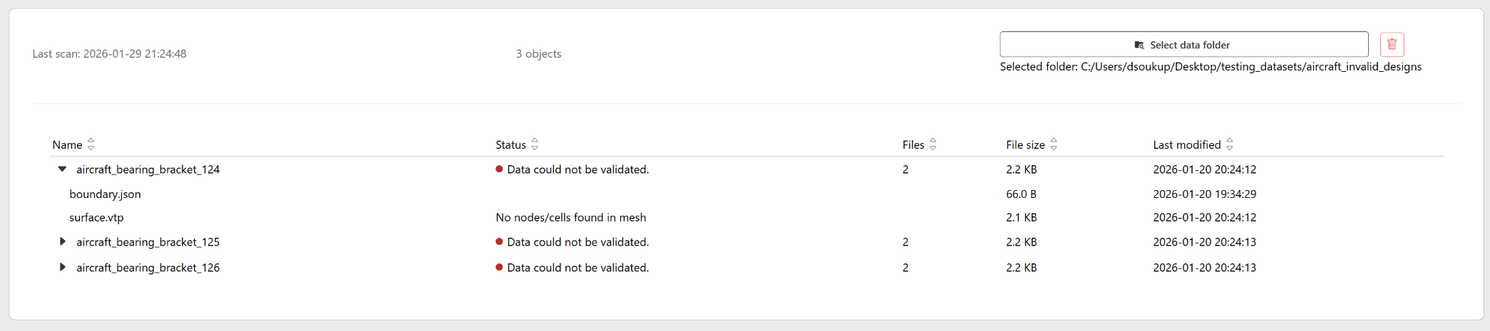Click red status dot for bracket_126
This screenshot has height=331, width=1490.
pyautogui.click(x=499, y=268)
